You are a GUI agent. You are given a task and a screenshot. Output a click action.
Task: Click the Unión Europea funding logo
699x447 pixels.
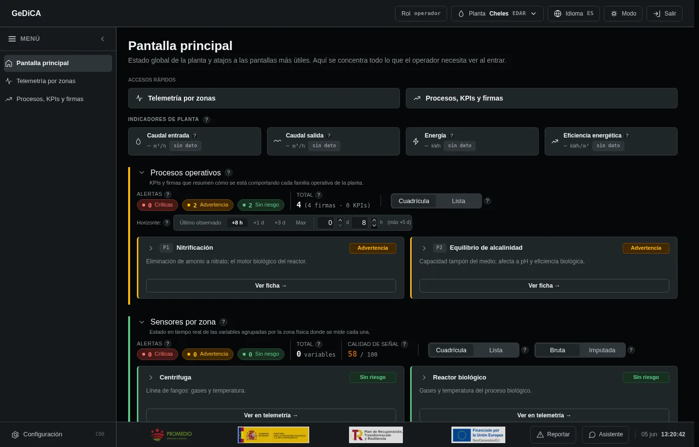coord(478,435)
